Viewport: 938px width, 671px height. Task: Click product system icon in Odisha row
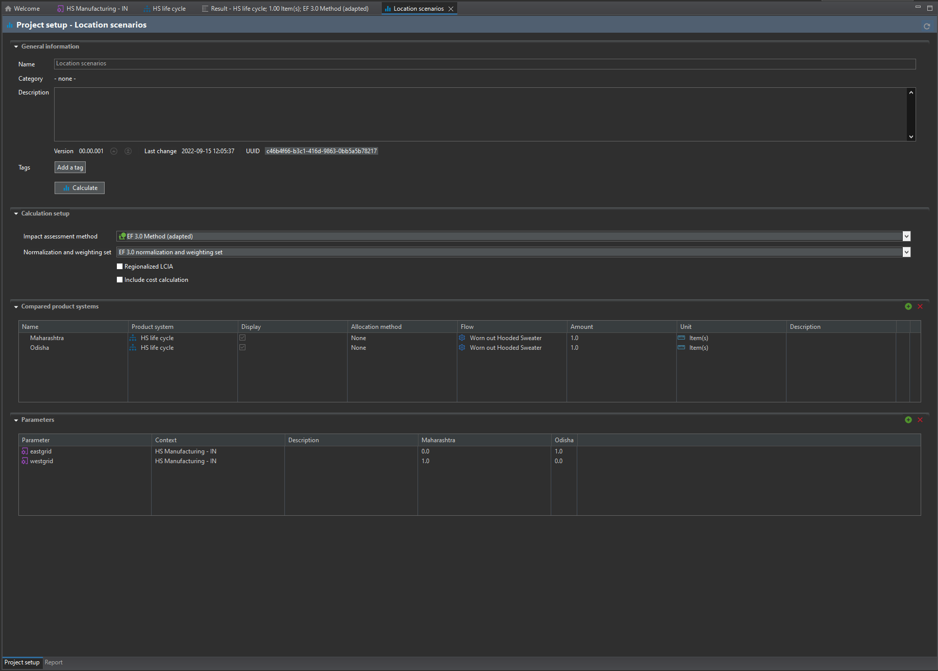point(133,348)
